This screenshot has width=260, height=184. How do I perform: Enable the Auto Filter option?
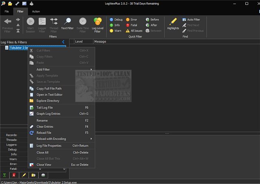(x=191, y=19)
